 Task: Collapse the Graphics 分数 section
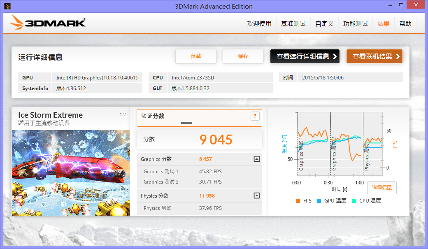coord(256,159)
